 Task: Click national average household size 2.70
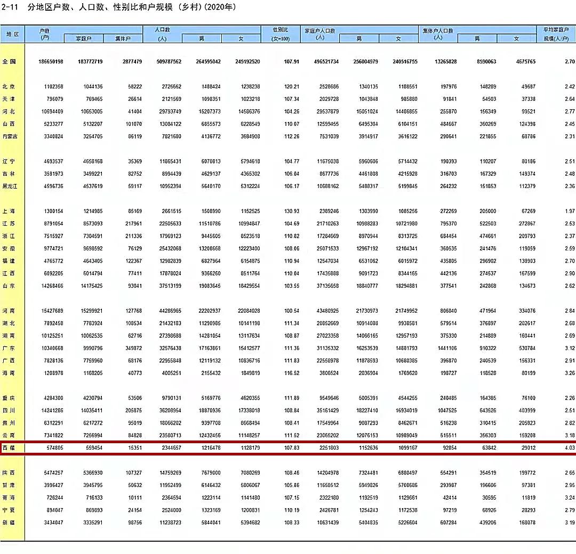point(570,62)
